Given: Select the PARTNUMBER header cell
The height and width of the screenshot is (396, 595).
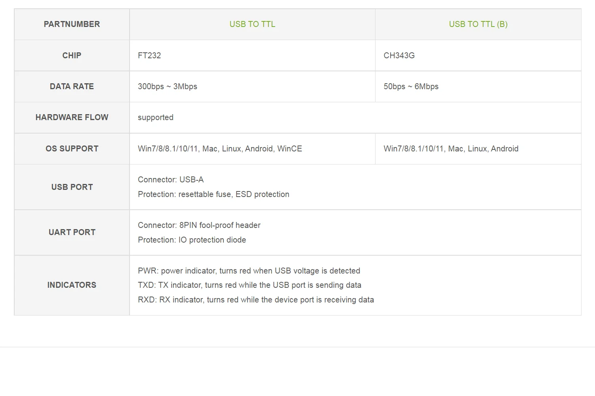Looking at the screenshot, I should click(72, 24).
